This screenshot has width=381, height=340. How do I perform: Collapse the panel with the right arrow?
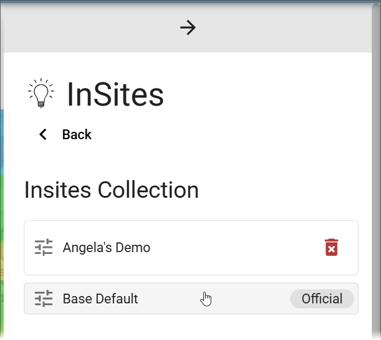click(x=187, y=27)
